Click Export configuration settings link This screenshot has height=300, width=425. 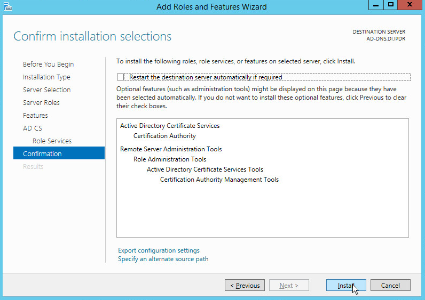coord(159,250)
